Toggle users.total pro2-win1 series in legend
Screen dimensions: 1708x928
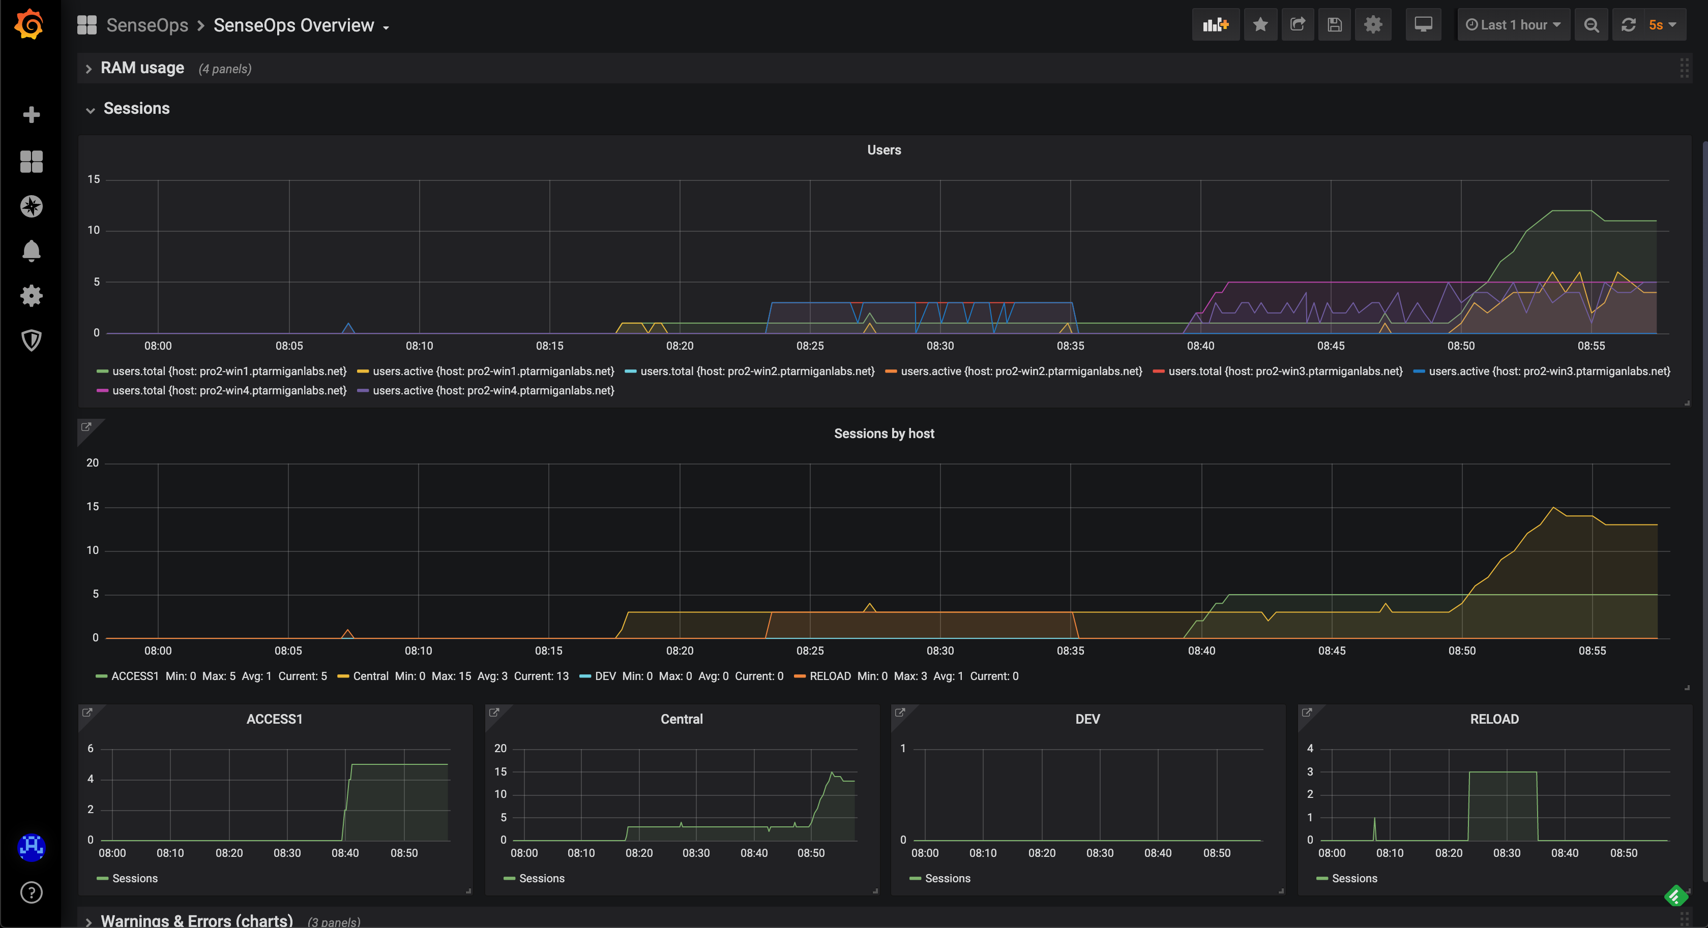click(229, 371)
